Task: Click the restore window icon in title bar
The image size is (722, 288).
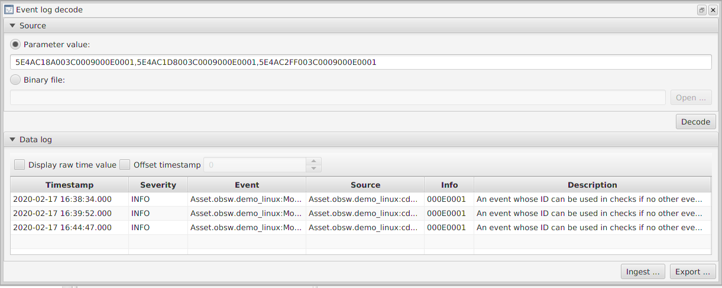Action: coord(702,10)
